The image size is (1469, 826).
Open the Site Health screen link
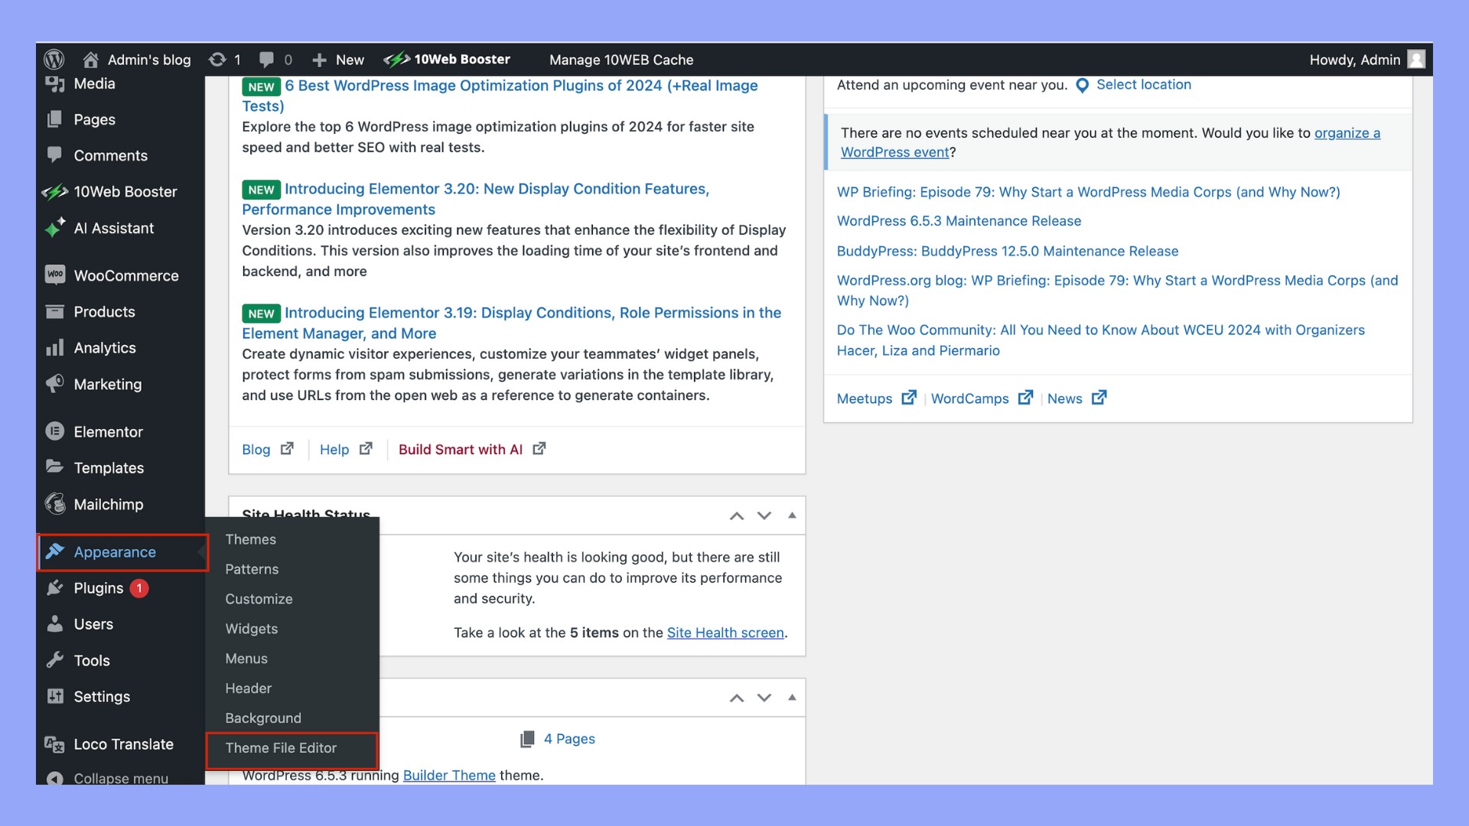tap(725, 633)
